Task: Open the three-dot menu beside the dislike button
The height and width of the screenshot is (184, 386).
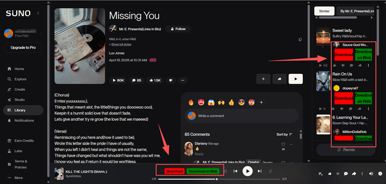Action: pyautogui.click(x=183, y=80)
